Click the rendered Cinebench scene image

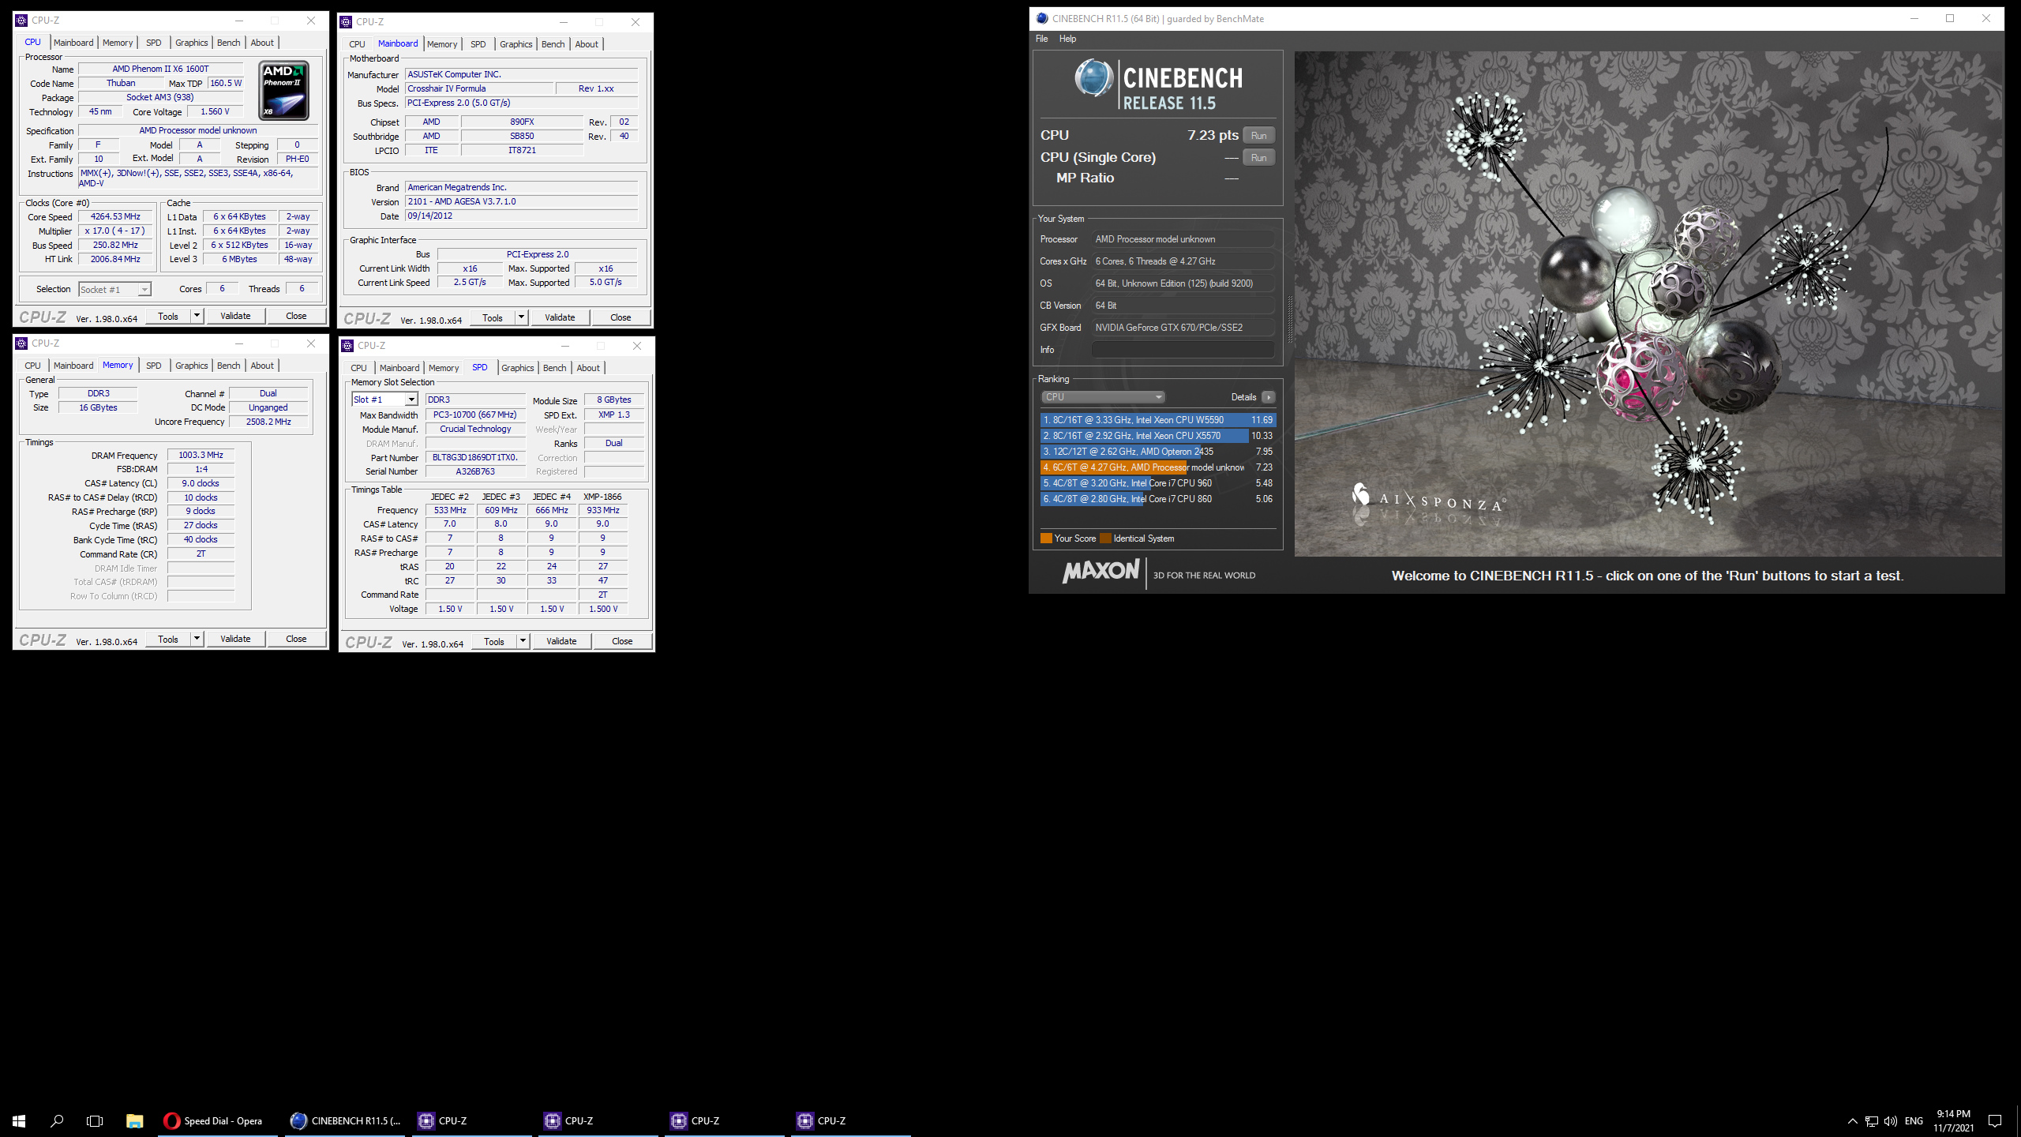point(1648,304)
